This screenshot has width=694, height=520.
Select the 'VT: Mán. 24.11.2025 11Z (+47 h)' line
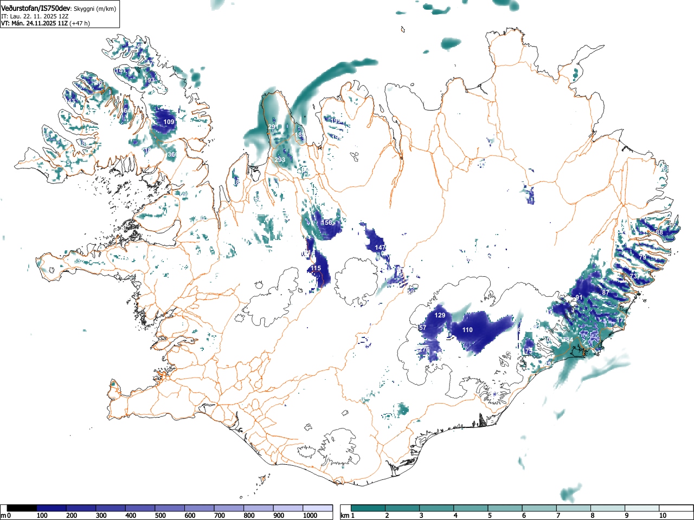[x=46, y=23]
